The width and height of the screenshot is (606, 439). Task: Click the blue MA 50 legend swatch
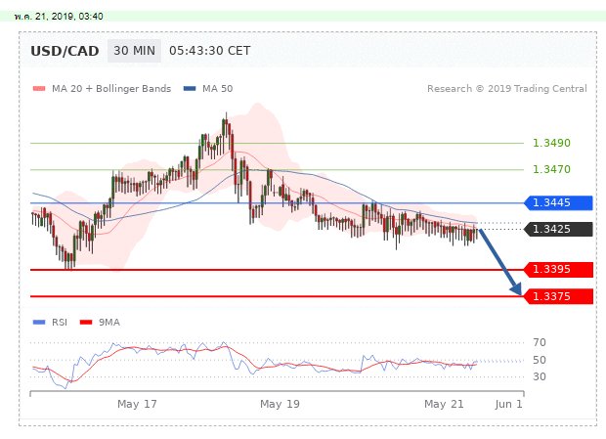click(190, 89)
